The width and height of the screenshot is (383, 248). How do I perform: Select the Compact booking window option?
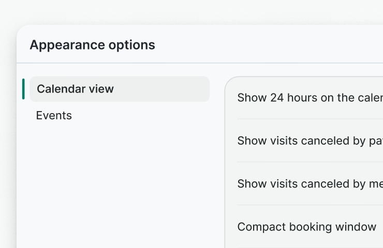pos(306,227)
